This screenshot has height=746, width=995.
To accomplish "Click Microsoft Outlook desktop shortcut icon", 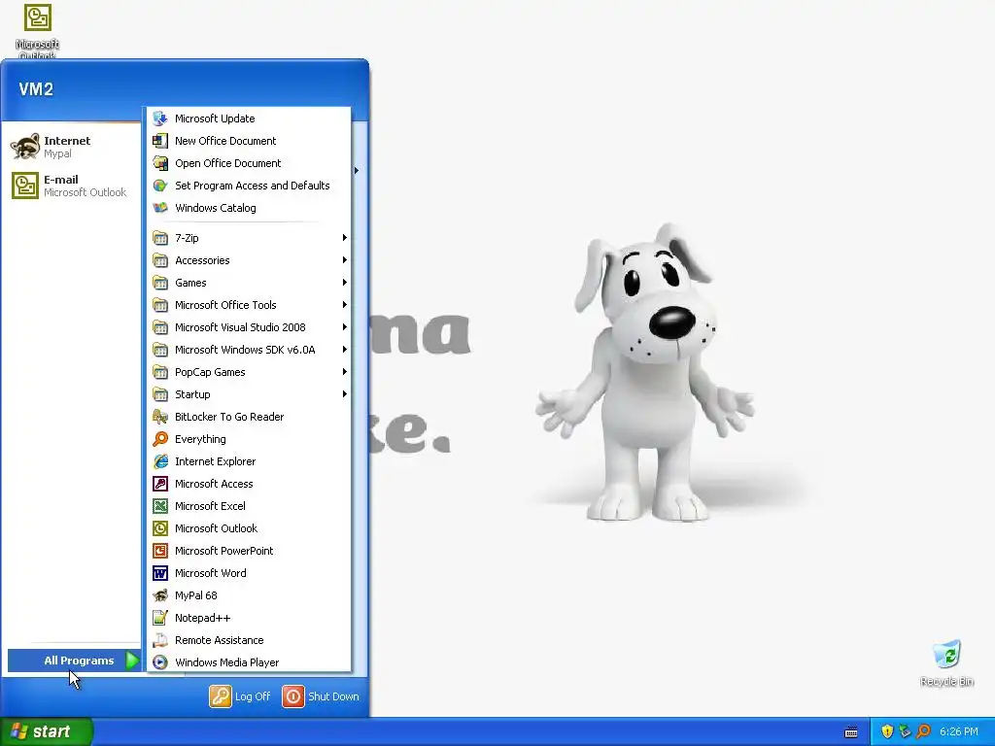I will click(38, 17).
